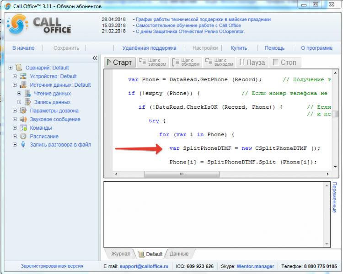Click the Купить menu item
The width and height of the screenshot is (343, 274).
239,48
